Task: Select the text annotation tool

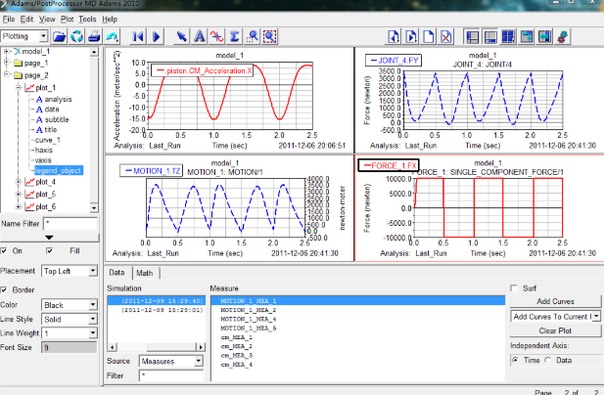Action: pyautogui.click(x=199, y=36)
